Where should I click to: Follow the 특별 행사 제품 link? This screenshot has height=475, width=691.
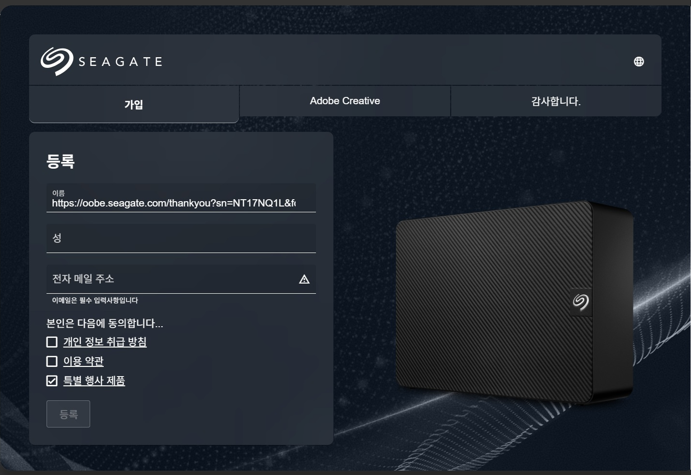(x=94, y=380)
